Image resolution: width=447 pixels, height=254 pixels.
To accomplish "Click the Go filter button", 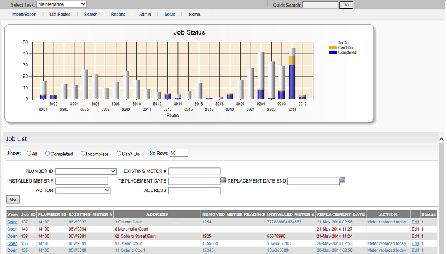I will 13,199.
